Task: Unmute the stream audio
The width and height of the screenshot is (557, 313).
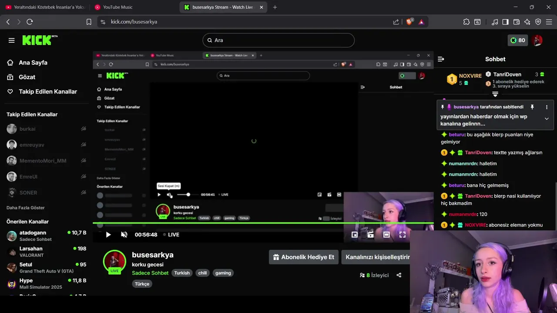Action: (124, 235)
